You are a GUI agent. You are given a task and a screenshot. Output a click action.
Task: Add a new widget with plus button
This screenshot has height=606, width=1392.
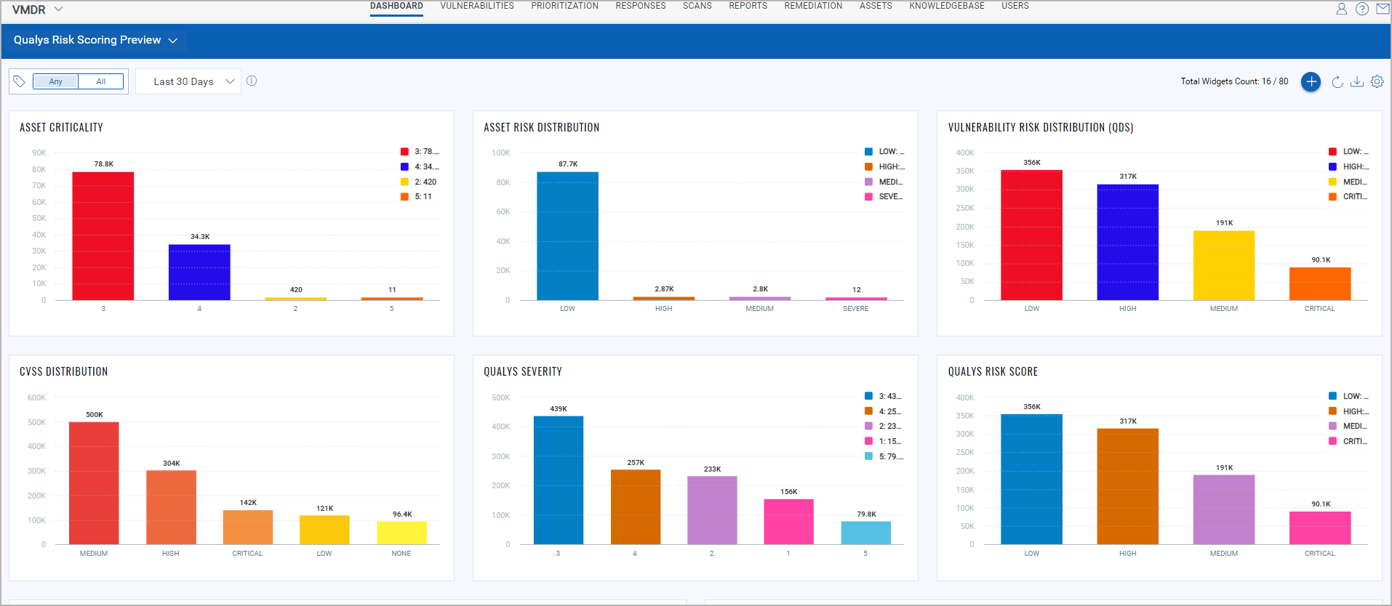tap(1311, 81)
